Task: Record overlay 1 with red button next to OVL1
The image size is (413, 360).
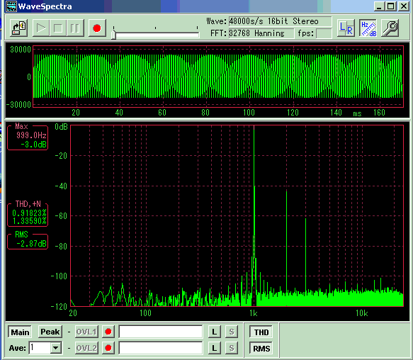Action: (108, 332)
